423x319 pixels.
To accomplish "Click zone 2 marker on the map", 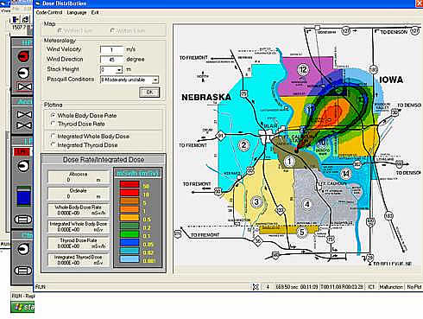I will click(x=243, y=145).
